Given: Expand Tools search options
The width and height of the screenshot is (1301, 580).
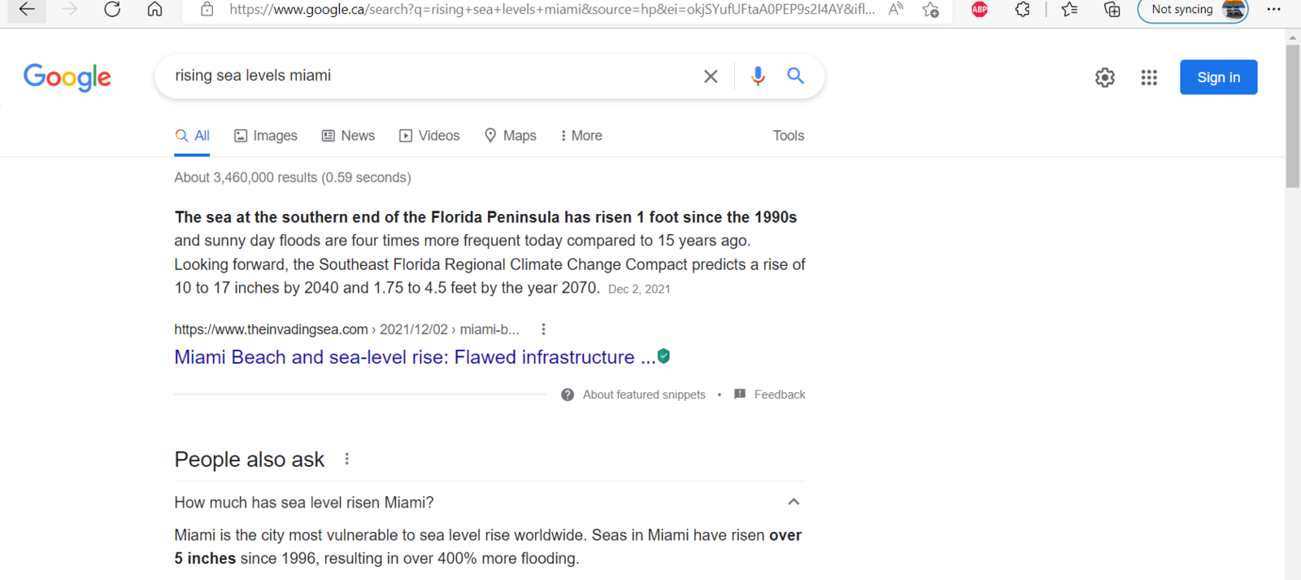Looking at the screenshot, I should point(788,136).
